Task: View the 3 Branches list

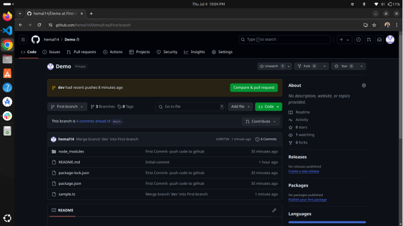Action: tap(103, 107)
